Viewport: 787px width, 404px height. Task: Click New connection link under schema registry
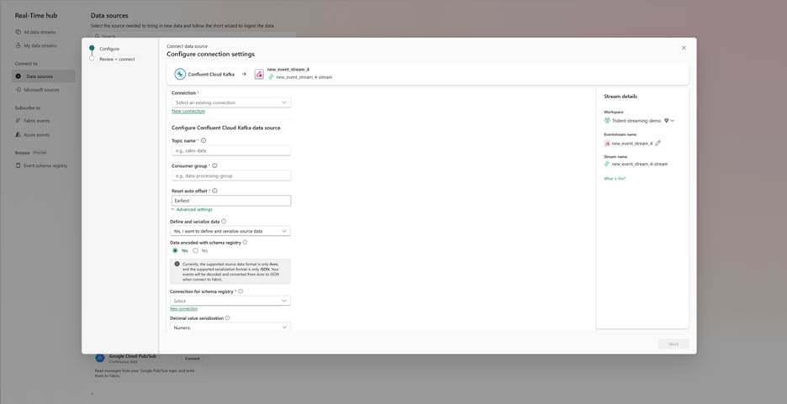[x=183, y=309]
